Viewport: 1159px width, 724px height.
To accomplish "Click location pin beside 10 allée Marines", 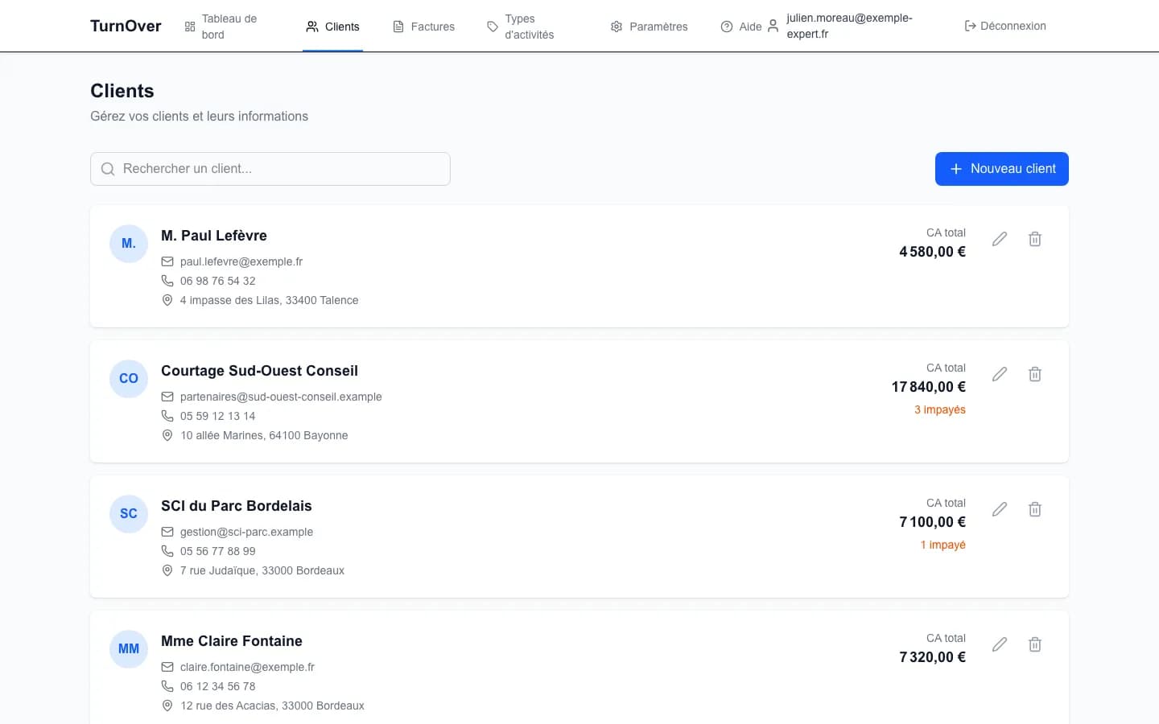I will point(167,435).
